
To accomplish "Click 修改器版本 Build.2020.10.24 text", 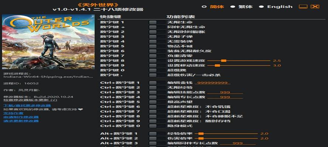I will pyautogui.click(x=38, y=97).
